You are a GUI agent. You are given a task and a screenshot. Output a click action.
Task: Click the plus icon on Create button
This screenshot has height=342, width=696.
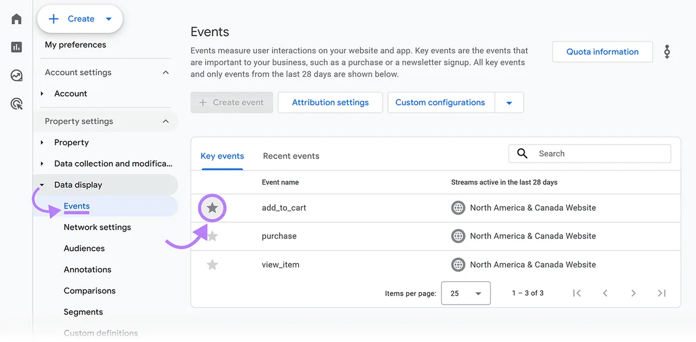click(x=53, y=19)
